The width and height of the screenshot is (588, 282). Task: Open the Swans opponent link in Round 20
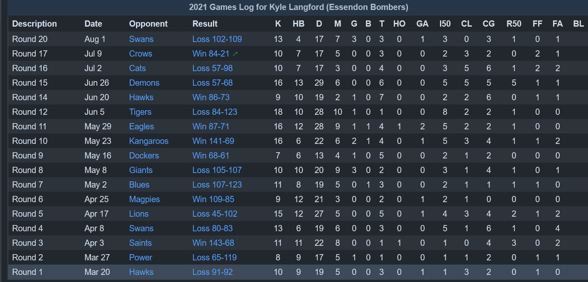tap(141, 39)
